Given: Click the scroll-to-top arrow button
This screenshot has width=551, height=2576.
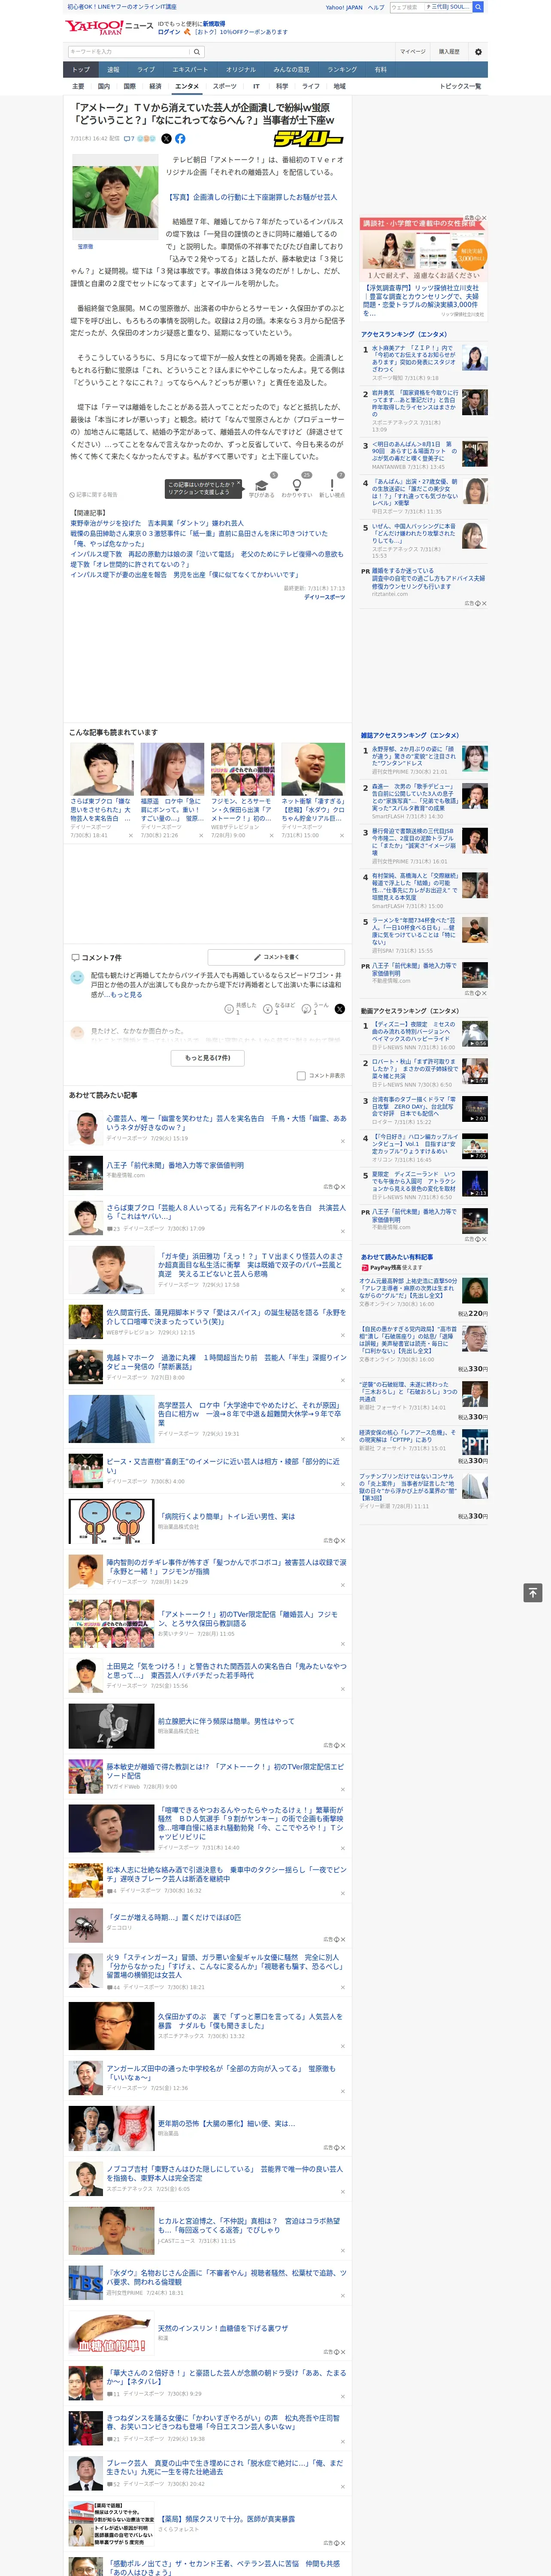Looking at the screenshot, I should (x=533, y=1592).
